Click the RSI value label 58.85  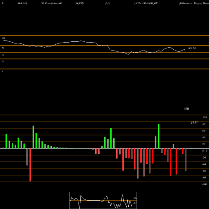click(x=192, y=48)
